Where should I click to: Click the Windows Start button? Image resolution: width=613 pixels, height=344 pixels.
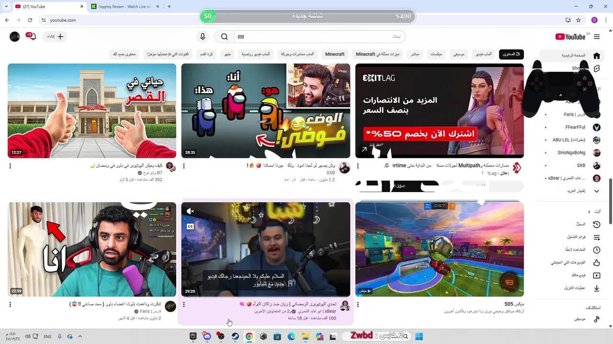click(x=419, y=336)
